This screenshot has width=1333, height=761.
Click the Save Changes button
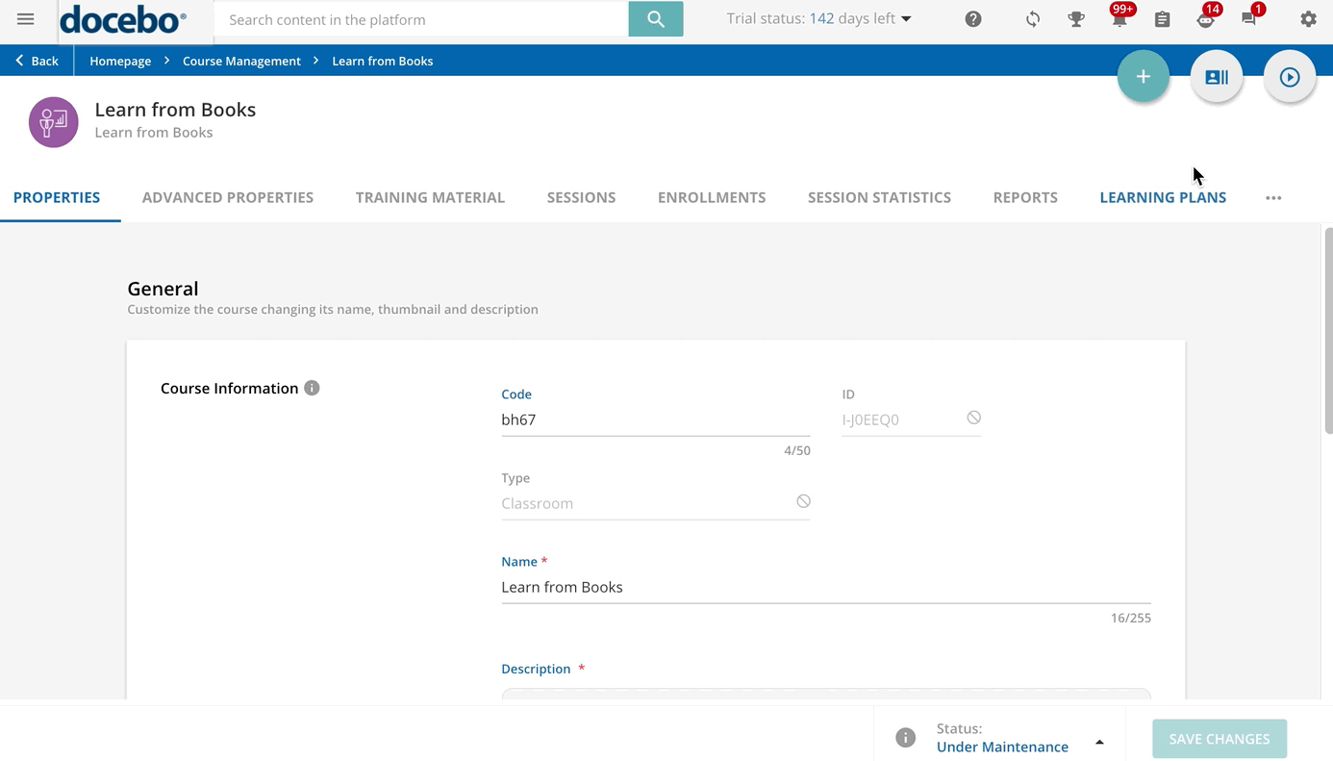pos(1219,739)
